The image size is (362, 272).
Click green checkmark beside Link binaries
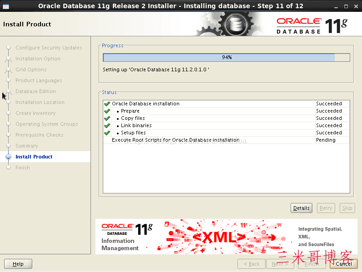click(x=107, y=126)
